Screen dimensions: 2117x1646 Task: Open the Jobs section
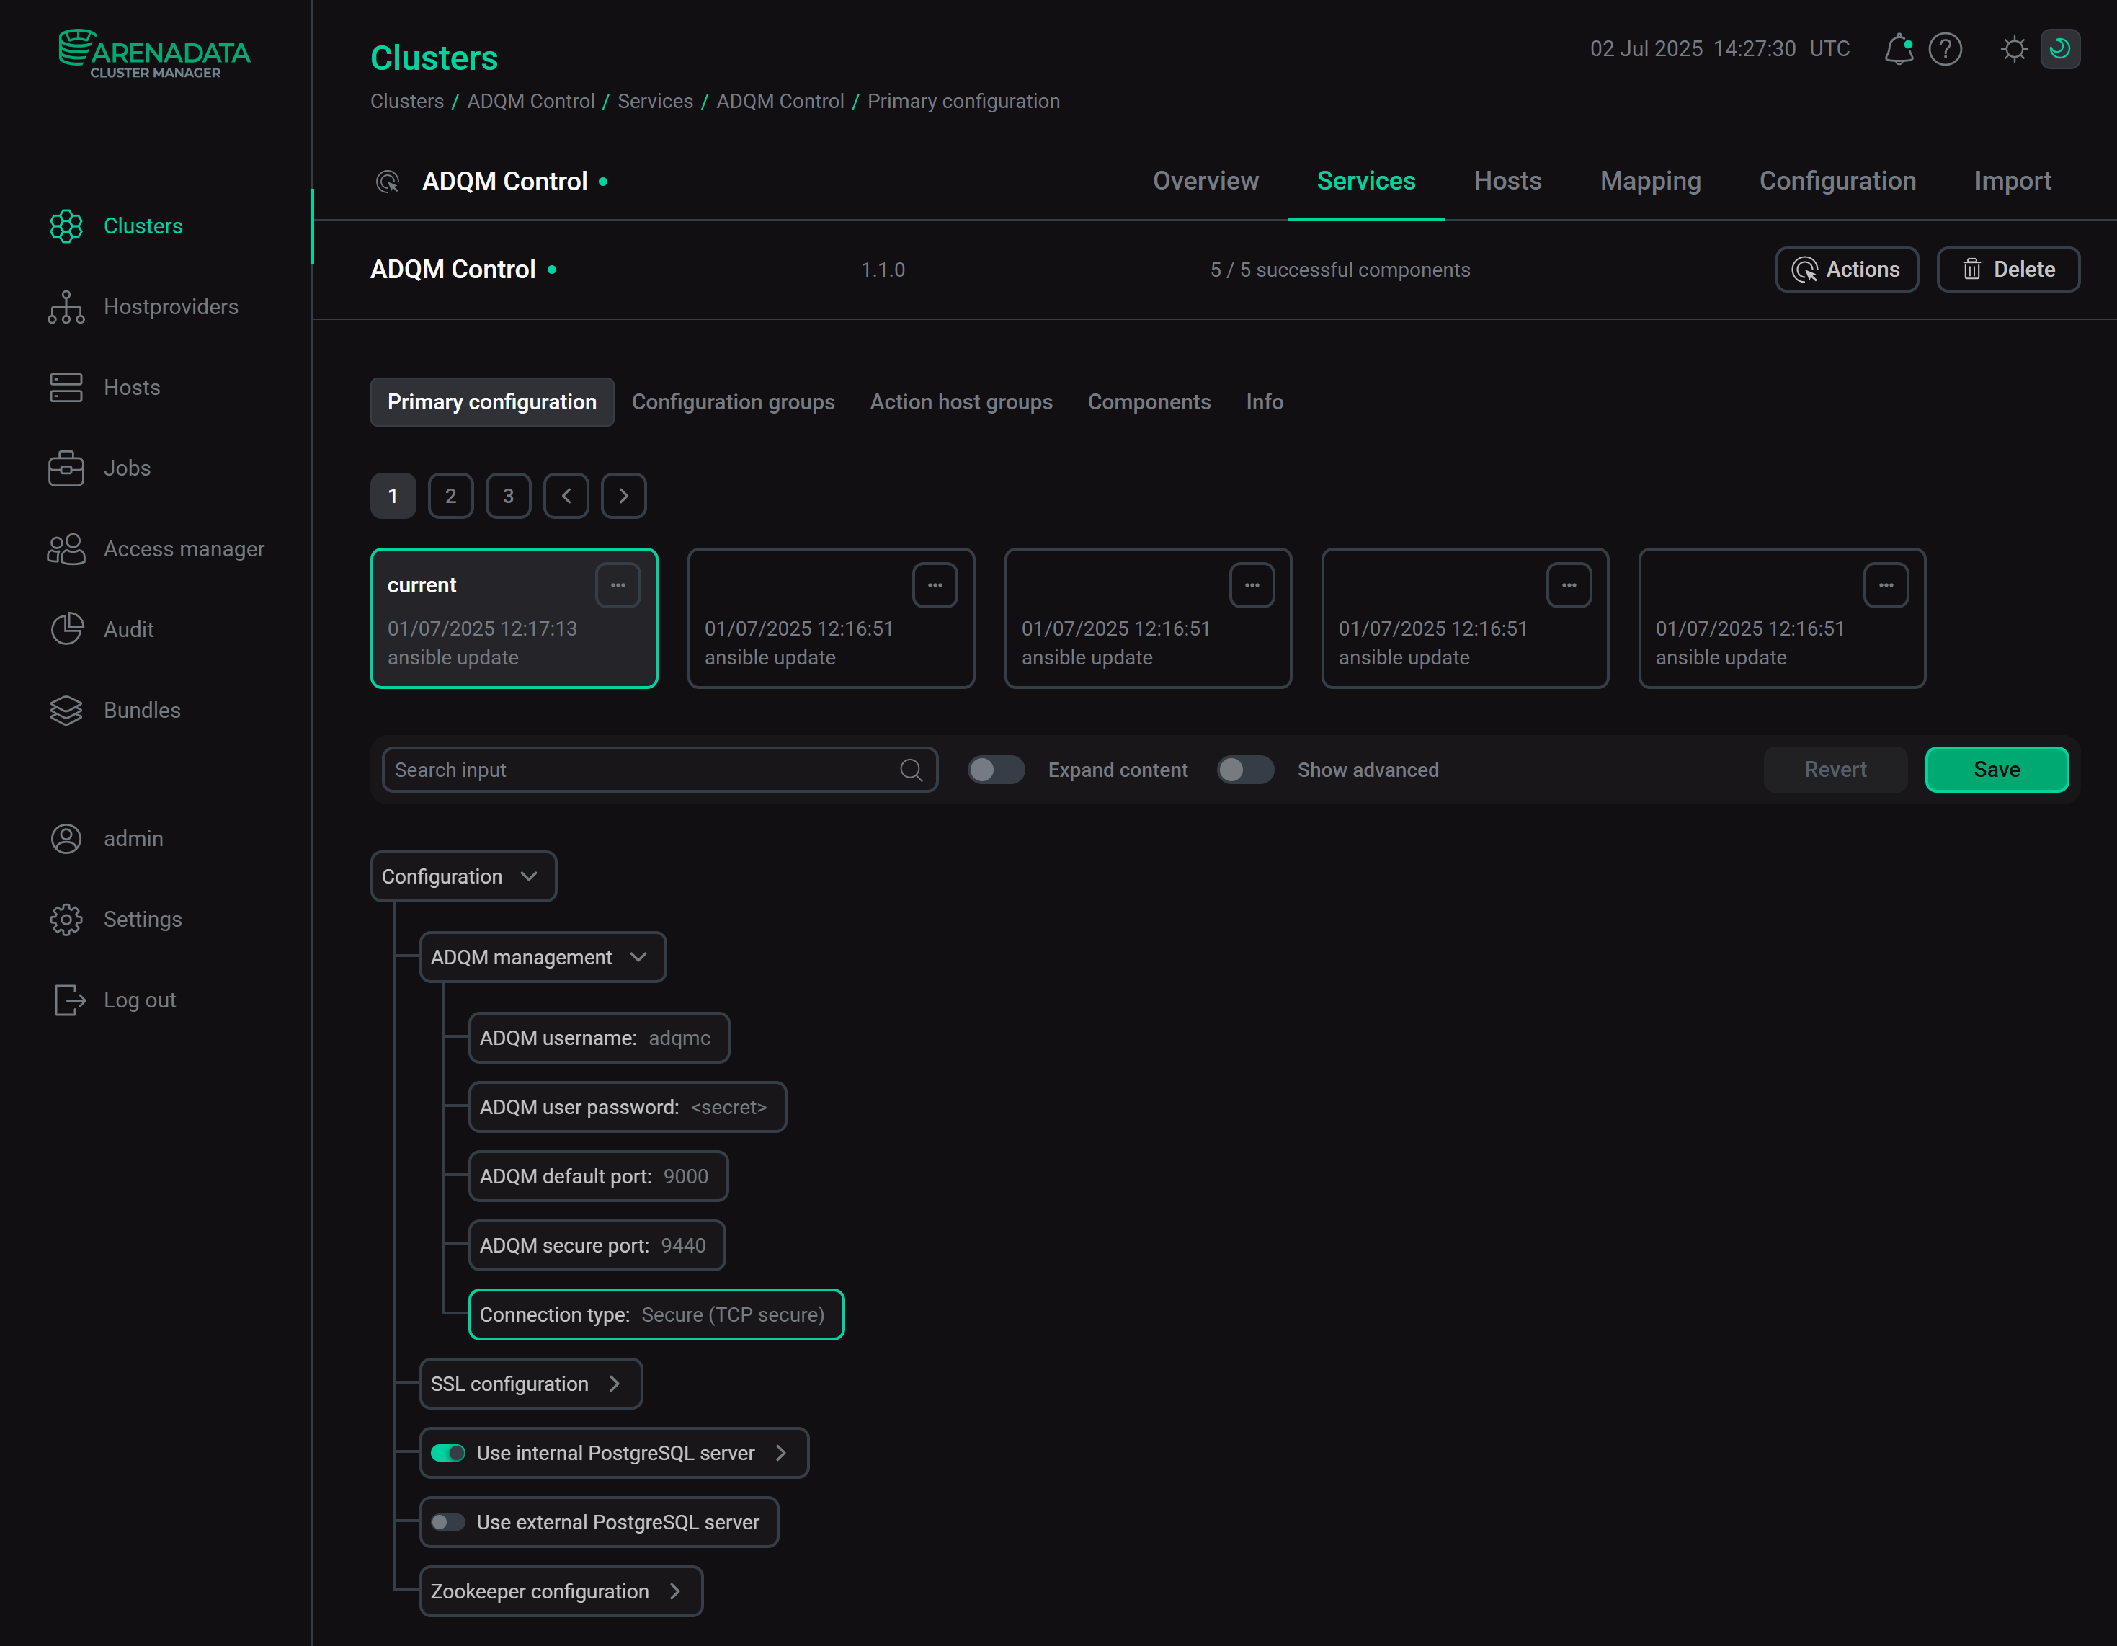pyautogui.click(x=127, y=467)
